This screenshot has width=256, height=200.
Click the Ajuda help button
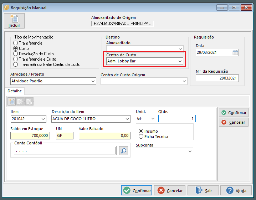click(236, 190)
